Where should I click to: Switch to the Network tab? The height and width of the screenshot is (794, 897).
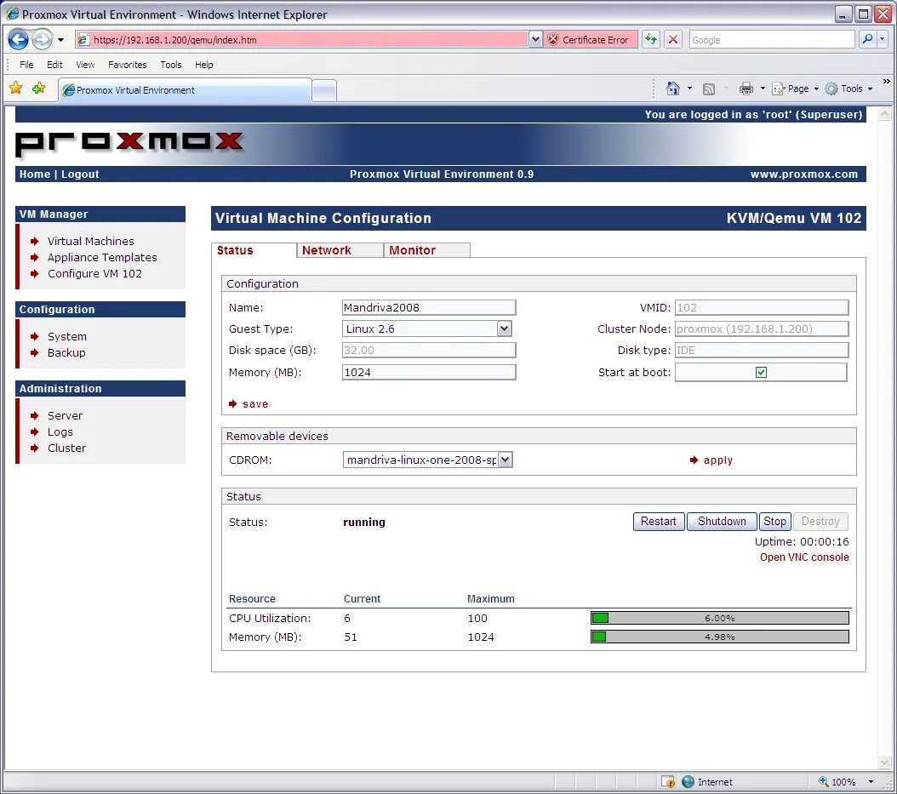click(340, 250)
